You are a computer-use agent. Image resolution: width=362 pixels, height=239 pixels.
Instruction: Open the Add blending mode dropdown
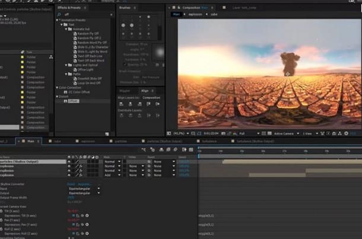112,175
